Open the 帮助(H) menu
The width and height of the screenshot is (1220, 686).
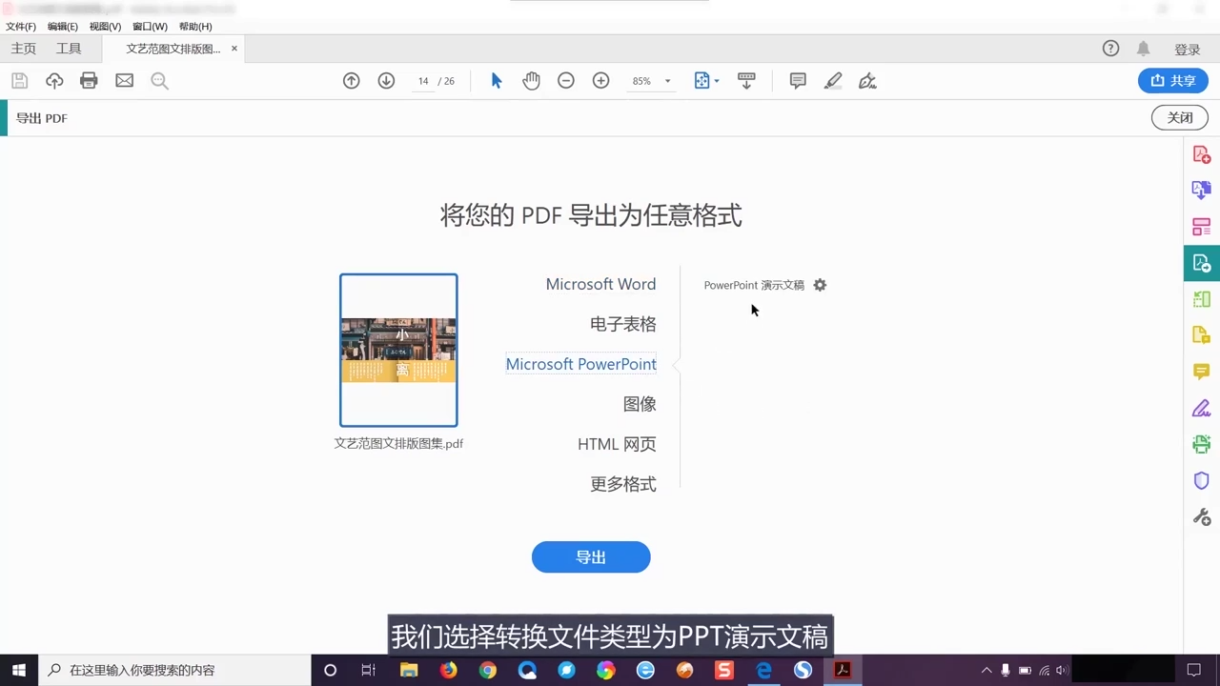click(195, 27)
